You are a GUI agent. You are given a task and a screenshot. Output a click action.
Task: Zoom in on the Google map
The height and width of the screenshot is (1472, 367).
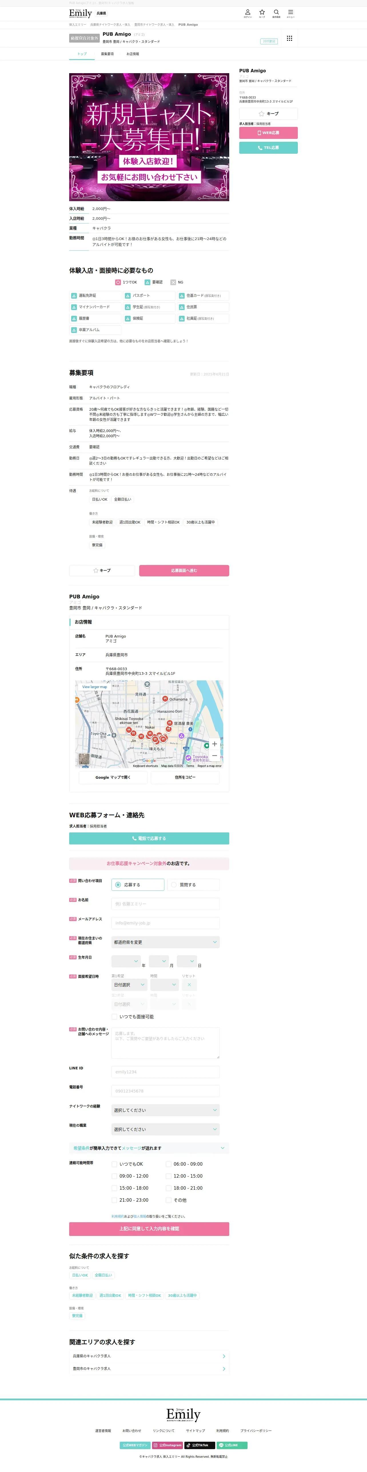click(x=214, y=744)
